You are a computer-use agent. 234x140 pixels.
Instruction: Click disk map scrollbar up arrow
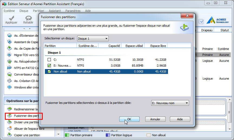pyautogui.click(x=230, y=99)
